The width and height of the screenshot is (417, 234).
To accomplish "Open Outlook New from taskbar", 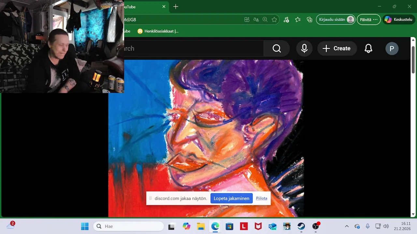I will (x=272, y=226).
